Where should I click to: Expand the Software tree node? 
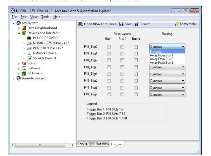pyautogui.click(x=19, y=68)
